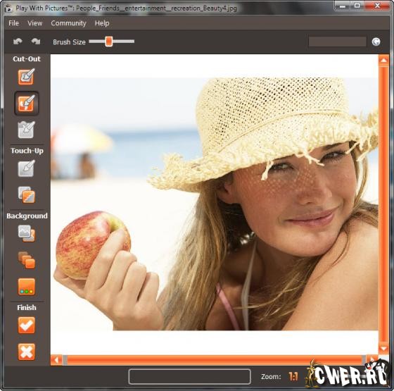The height and width of the screenshot is (391, 394).
Task: Select the Touch-Up brush tool
Action: [x=26, y=168]
